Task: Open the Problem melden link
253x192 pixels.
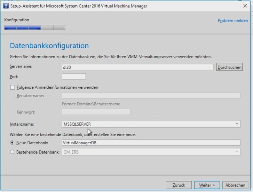Action: point(233,21)
